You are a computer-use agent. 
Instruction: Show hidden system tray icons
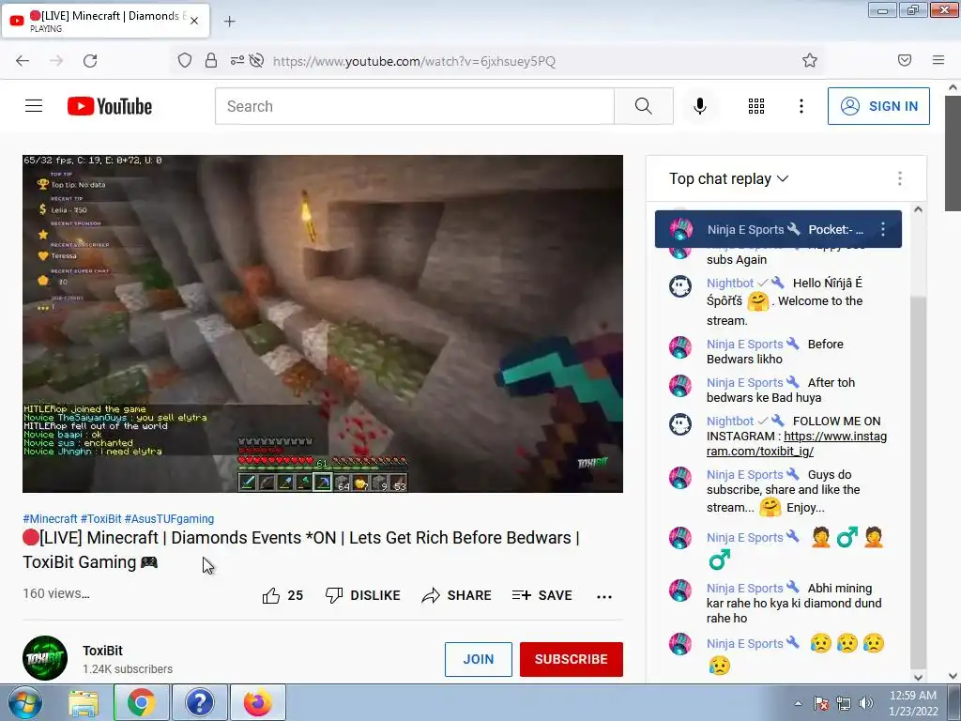coord(798,703)
